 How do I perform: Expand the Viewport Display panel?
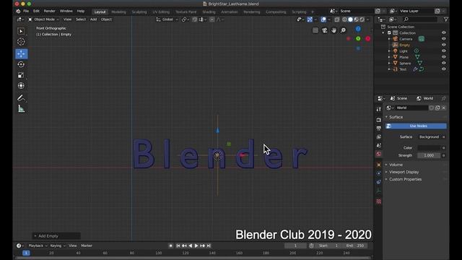click(404, 172)
